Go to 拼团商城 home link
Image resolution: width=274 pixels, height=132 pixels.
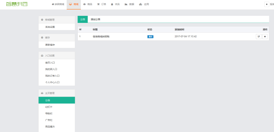click(x=58, y=4)
